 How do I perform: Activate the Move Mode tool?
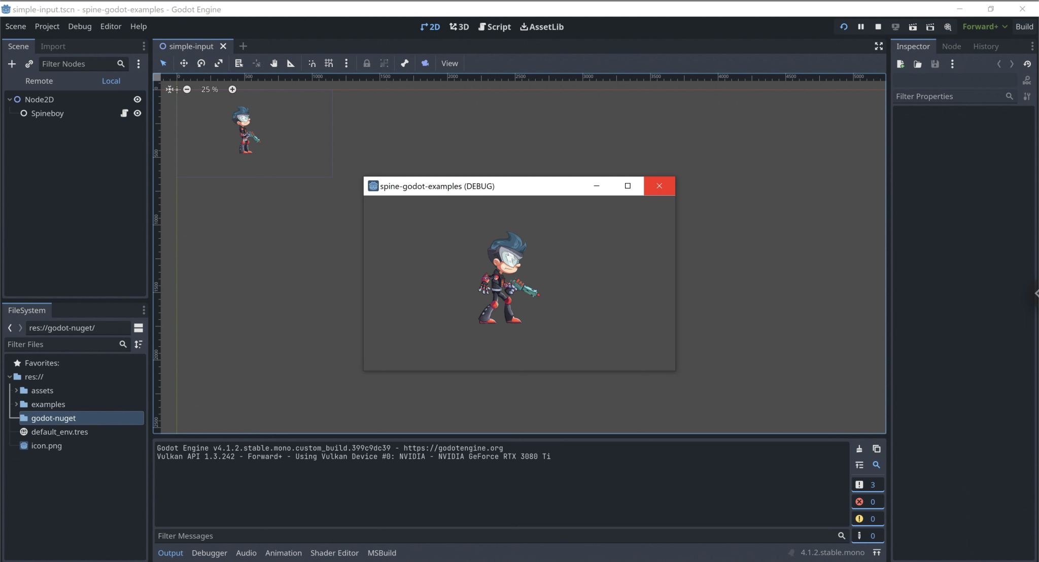184,63
